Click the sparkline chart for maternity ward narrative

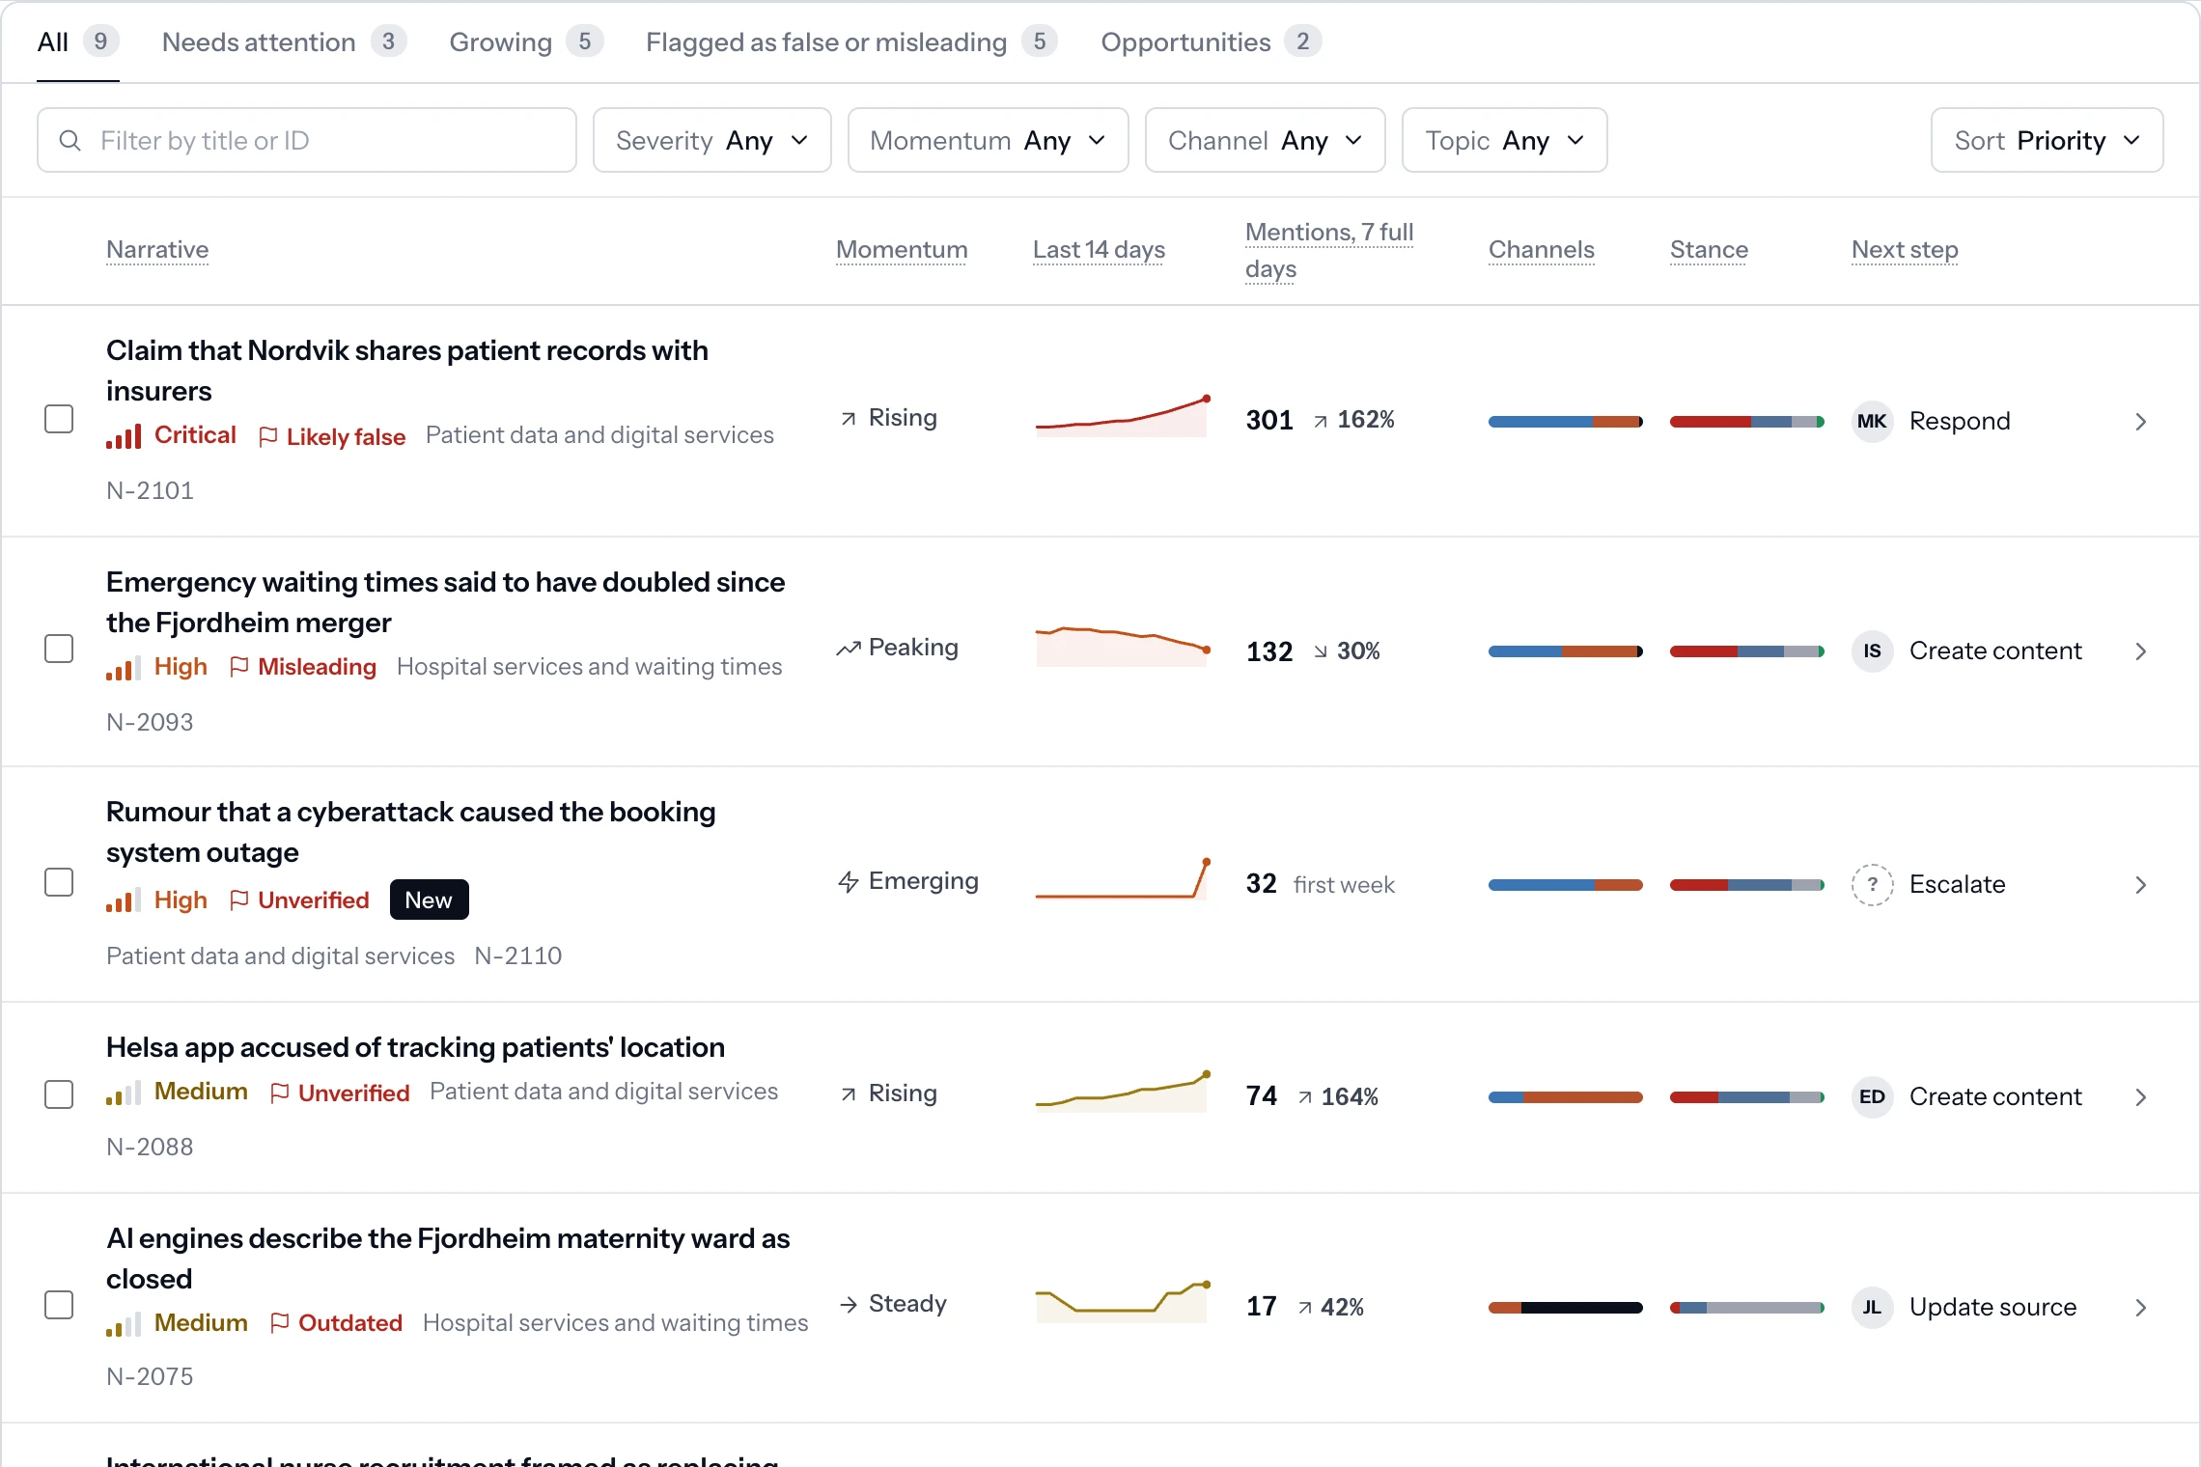coord(1121,1303)
